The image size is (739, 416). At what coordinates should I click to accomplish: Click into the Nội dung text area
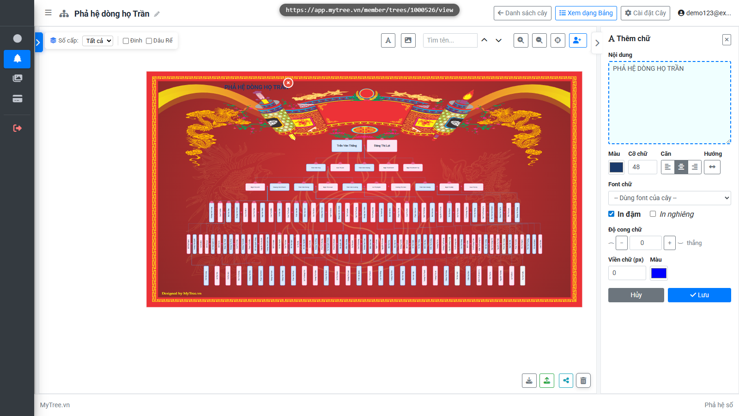[670, 103]
